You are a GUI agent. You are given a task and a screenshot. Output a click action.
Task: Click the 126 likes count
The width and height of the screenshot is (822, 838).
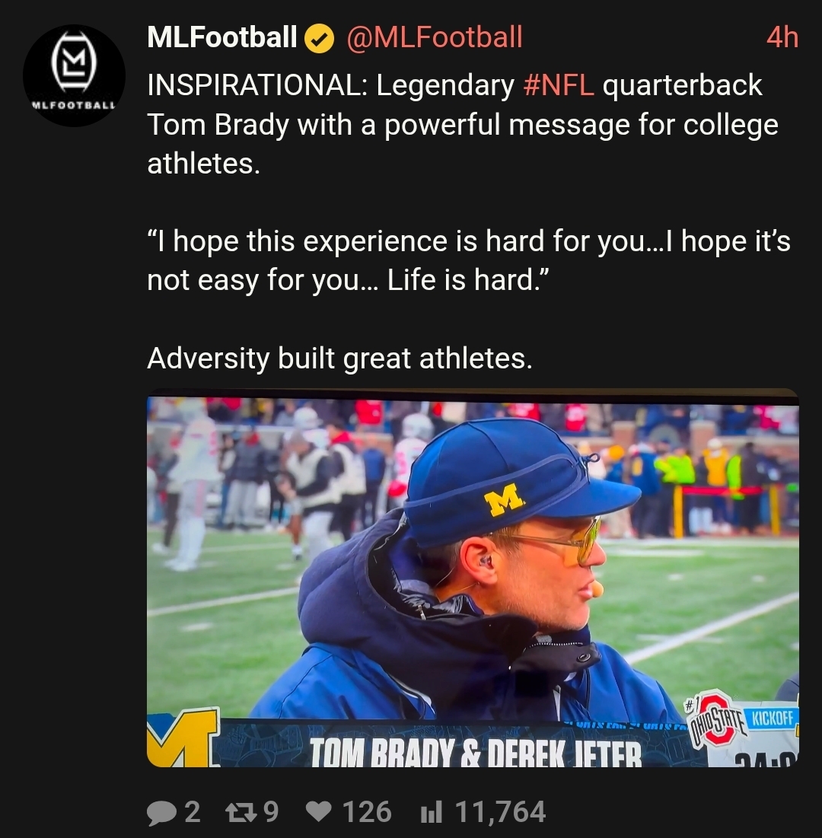pyautogui.click(x=367, y=812)
